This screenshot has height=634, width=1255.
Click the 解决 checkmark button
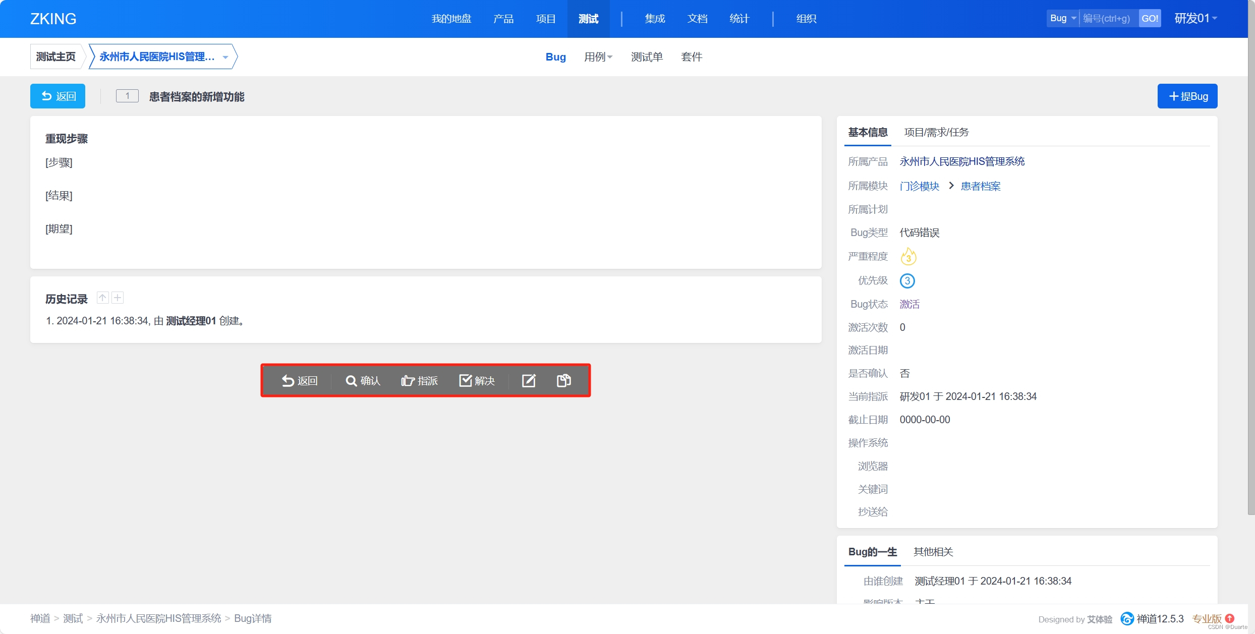[477, 381]
